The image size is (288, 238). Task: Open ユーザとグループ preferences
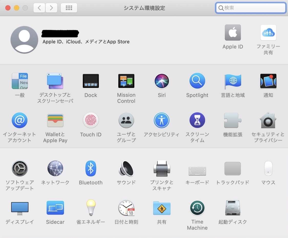pos(126,121)
